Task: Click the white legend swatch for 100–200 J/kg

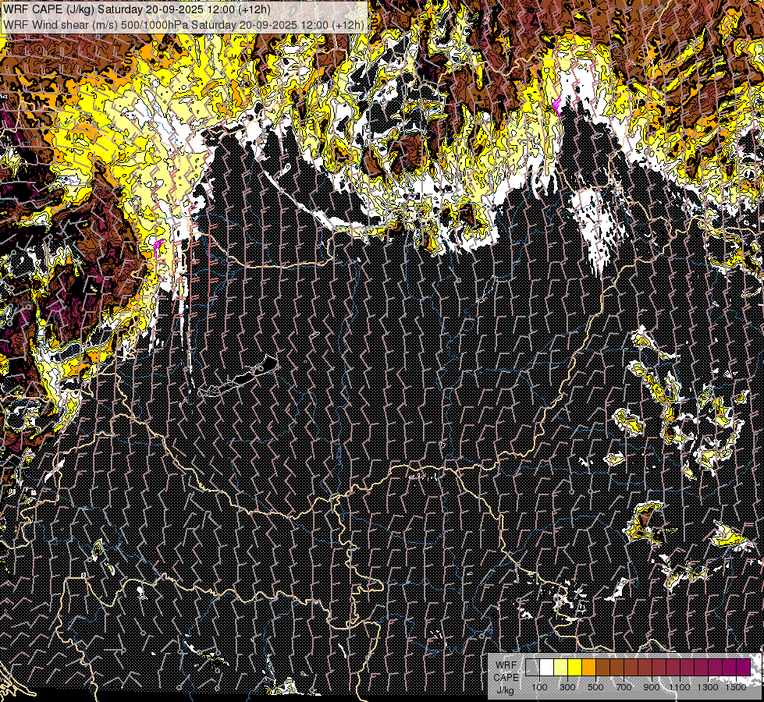Action: (547, 668)
